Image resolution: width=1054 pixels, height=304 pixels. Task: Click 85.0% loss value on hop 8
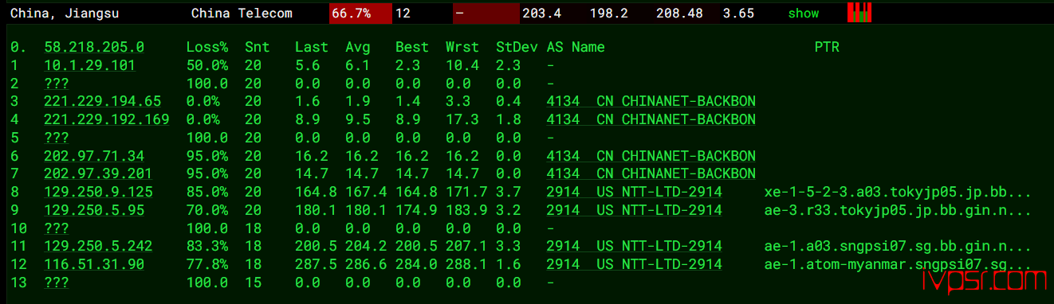click(x=206, y=192)
